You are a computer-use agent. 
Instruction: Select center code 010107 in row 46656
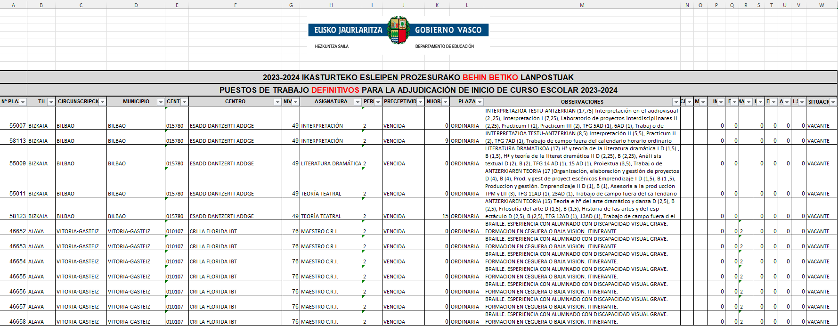coord(177,288)
